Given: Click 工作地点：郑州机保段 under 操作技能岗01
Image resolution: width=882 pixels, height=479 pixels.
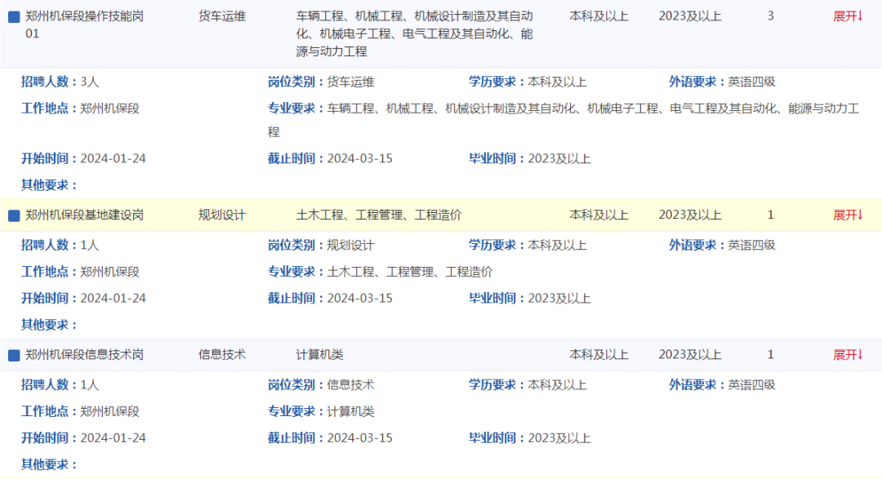Looking at the screenshot, I should [80, 108].
